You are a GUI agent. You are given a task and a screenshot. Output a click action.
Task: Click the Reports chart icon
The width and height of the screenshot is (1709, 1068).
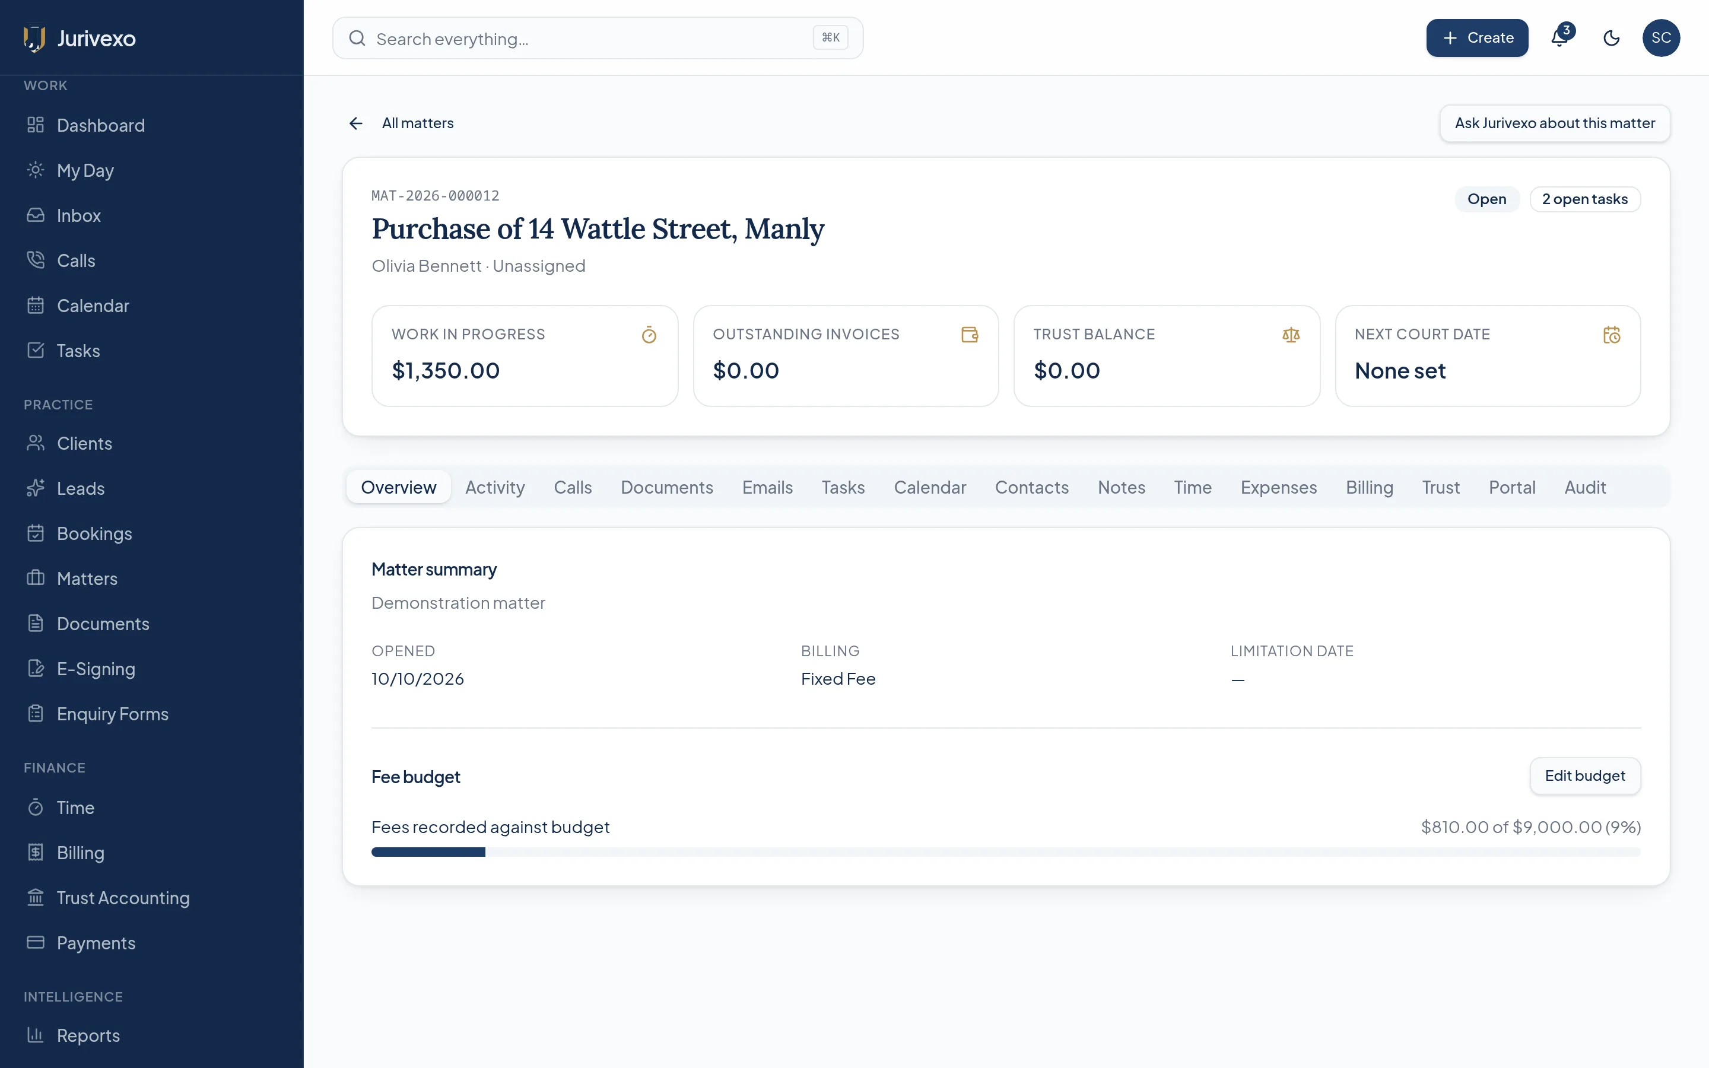[x=36, y=1035]
